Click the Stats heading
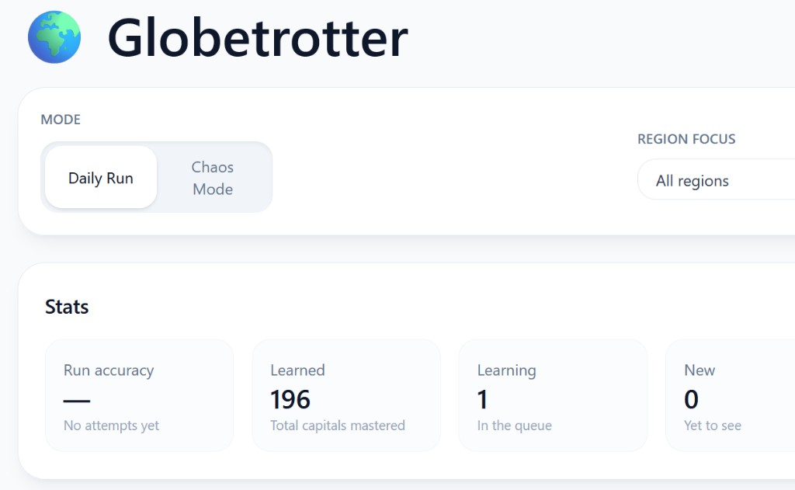The width and height of the screenshot is (795, 490). pyautogui.click(x=67, y=307)
